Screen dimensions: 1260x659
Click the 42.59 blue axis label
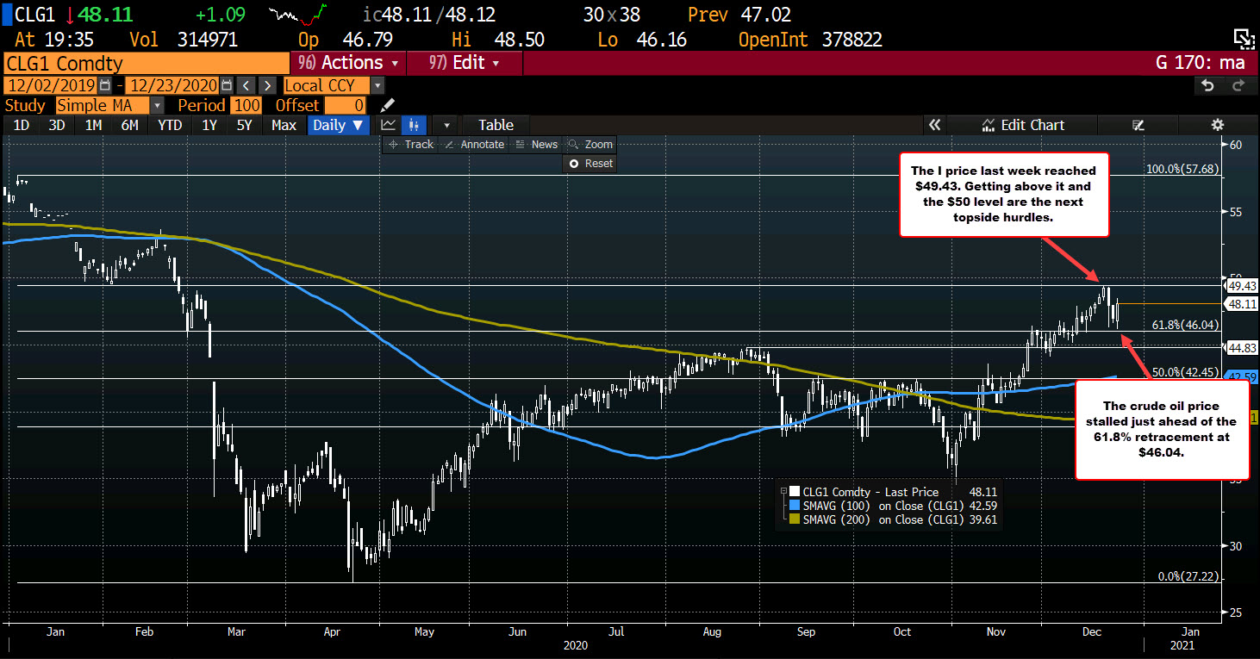point(1242,376)
